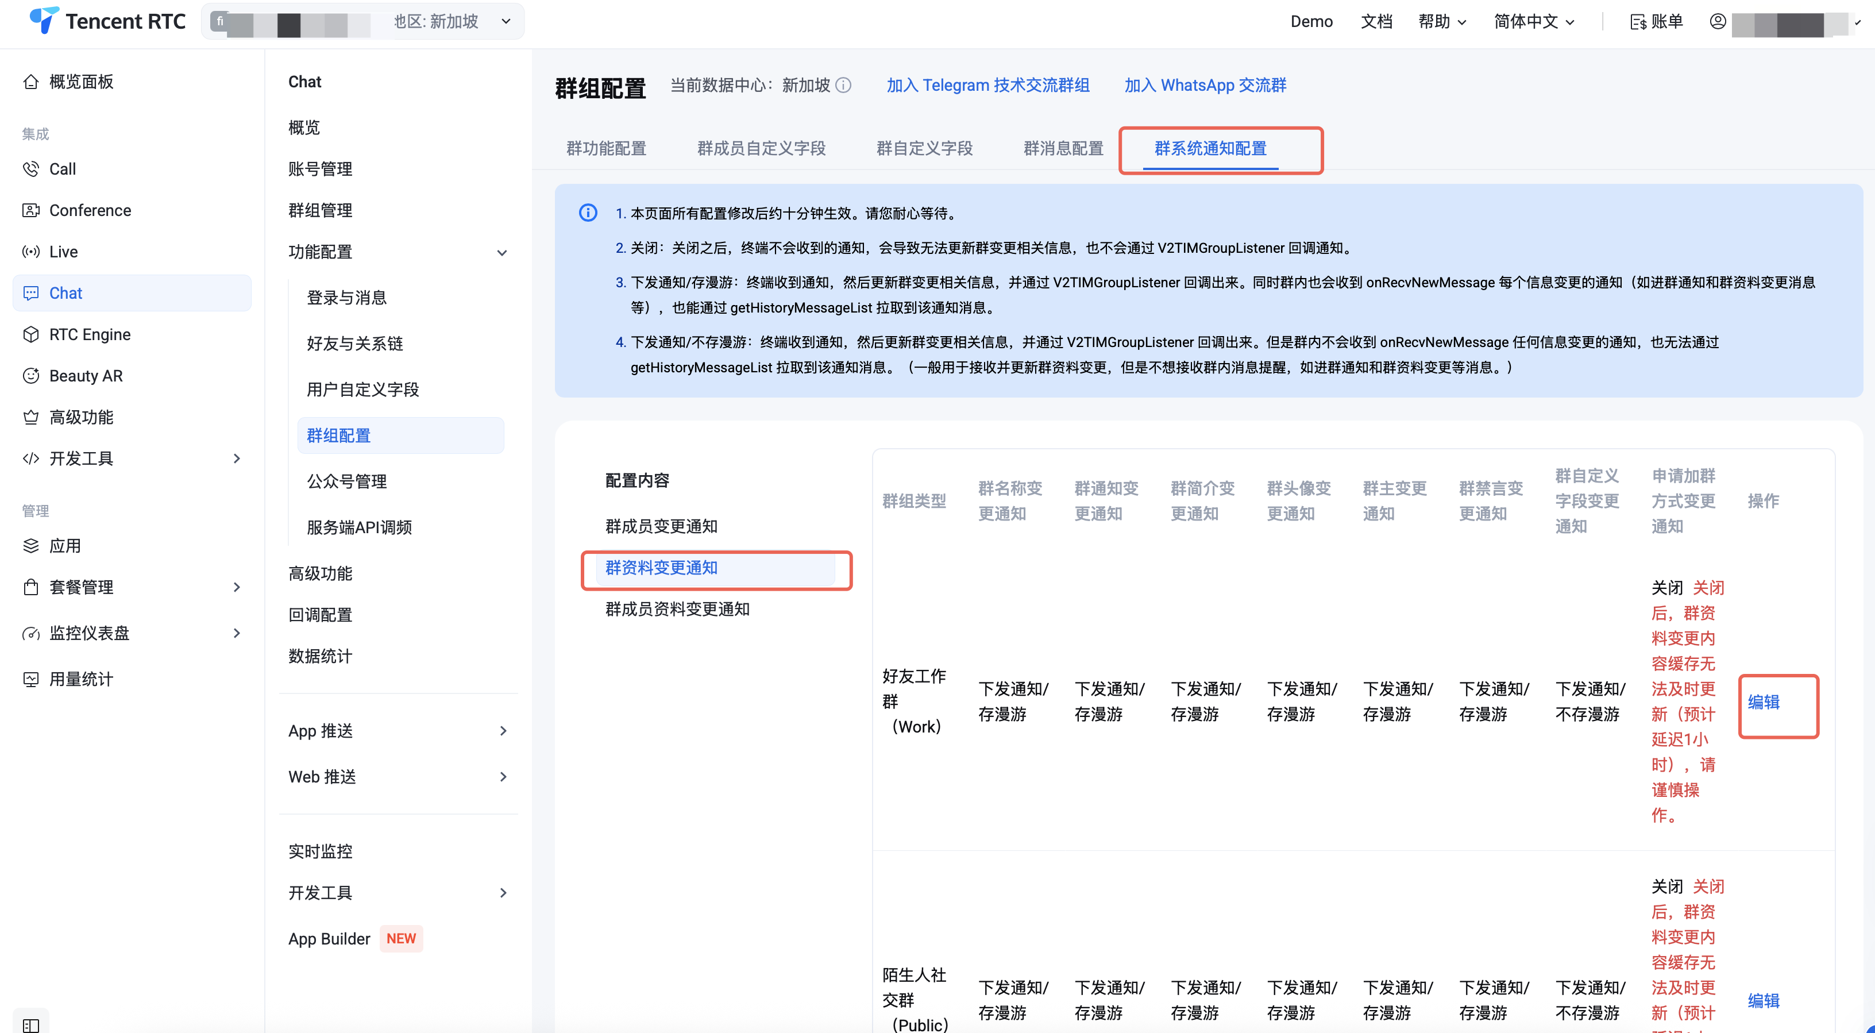Viewport: 1875px width, 1033px height.
Task: Open the Call product icon in sidebar
Action: (30, 169)
